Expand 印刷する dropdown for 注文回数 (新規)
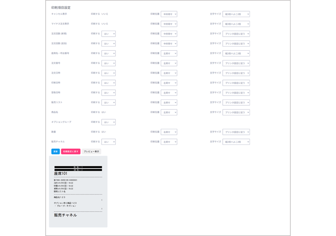The height and width of the screenshot is (236, 336). pos(108,34)
